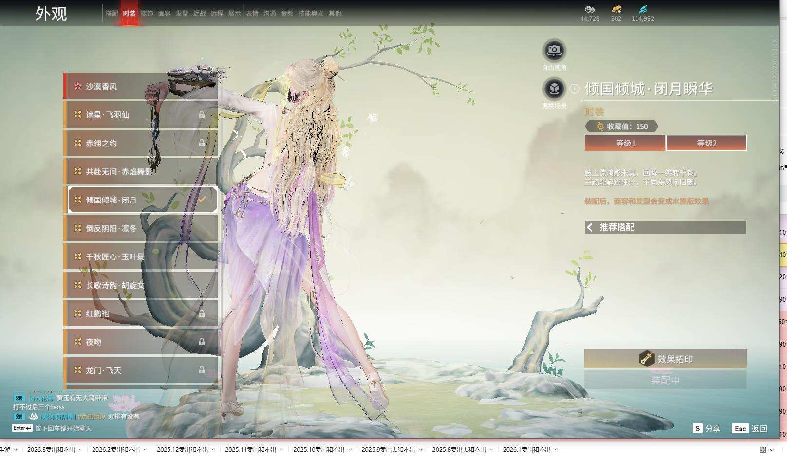Open the 挂饰 tab

[147, 13]
